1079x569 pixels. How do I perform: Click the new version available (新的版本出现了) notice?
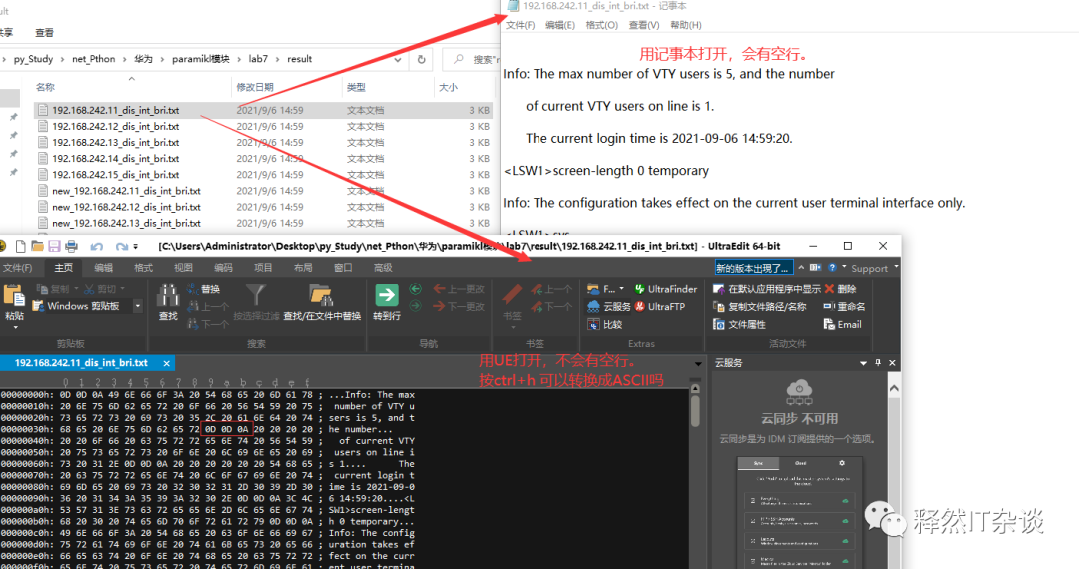pyautogui.click(x=753, y=268)
